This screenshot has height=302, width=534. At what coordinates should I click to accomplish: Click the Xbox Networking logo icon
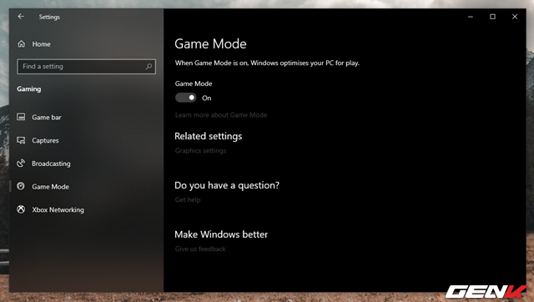point(21,209)
